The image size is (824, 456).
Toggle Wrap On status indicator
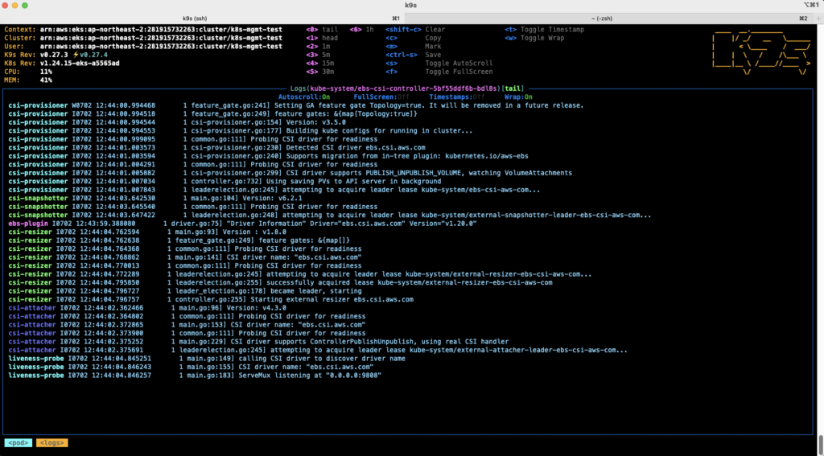point(519,97)
